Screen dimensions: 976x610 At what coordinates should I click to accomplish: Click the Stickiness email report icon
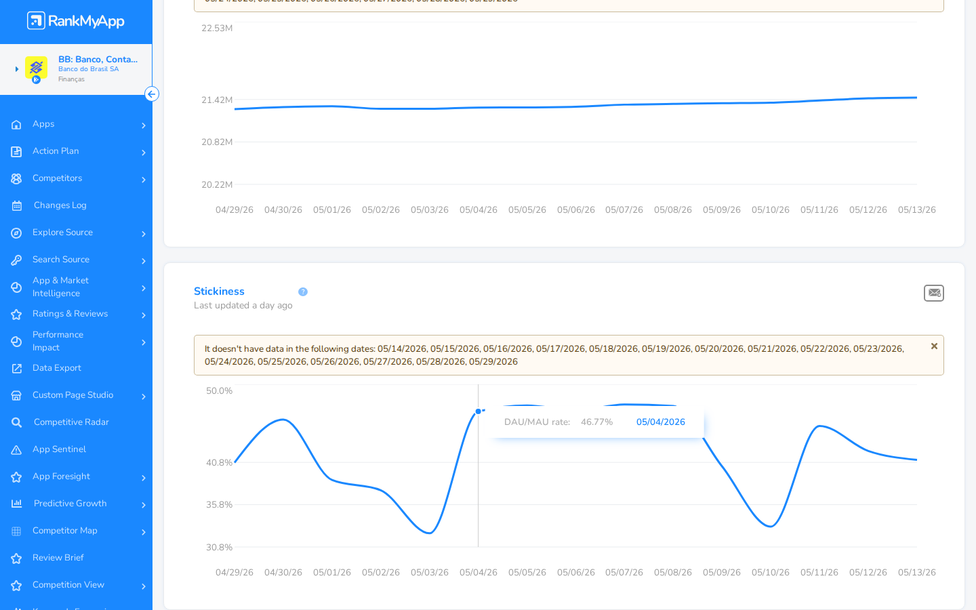[x=934, y=293]
